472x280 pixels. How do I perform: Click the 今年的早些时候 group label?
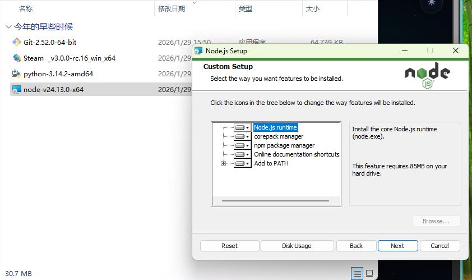(x=44, y=27)
